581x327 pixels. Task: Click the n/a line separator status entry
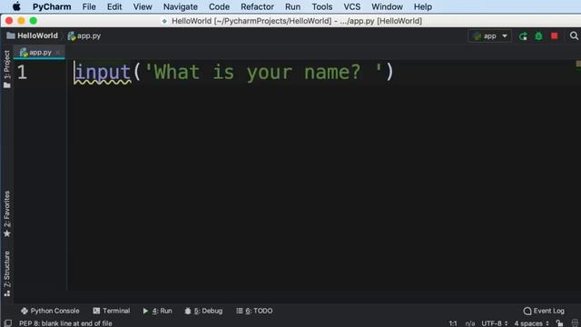tap(470, 323)
